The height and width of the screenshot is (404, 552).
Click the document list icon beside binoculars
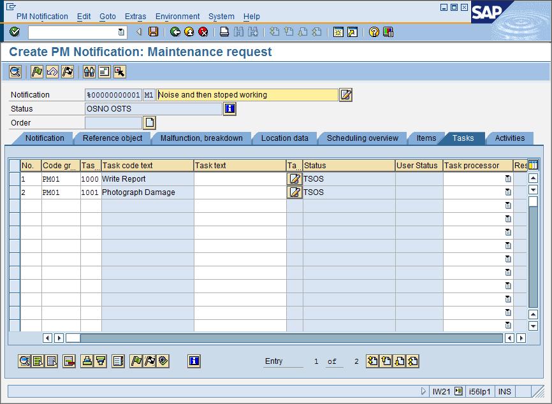[104, 72]
